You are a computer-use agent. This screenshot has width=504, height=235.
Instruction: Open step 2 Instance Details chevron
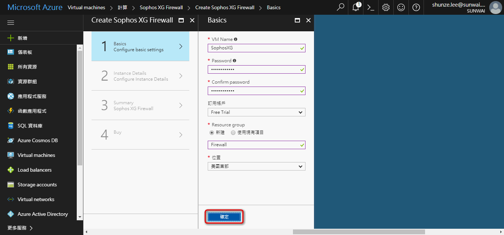[x=181, y=76]
